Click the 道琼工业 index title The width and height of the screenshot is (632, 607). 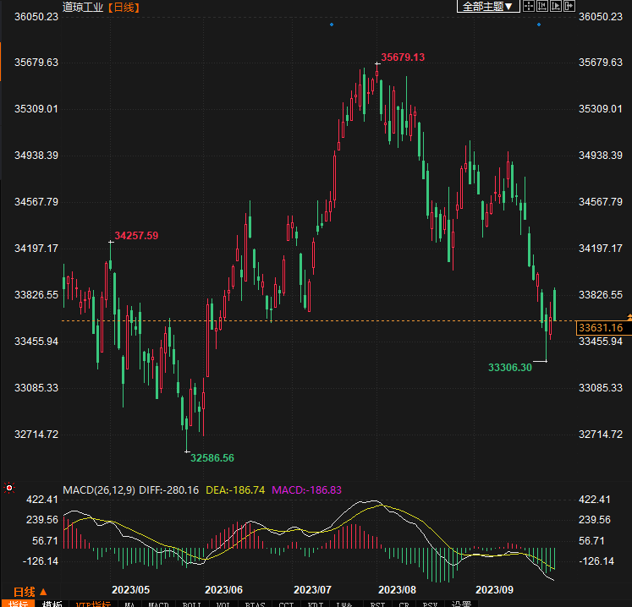tap(83, 7)
